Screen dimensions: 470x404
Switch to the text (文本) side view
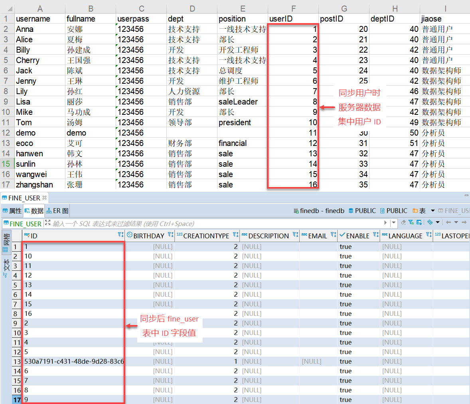pyautogui.click(x=6, y=268)
